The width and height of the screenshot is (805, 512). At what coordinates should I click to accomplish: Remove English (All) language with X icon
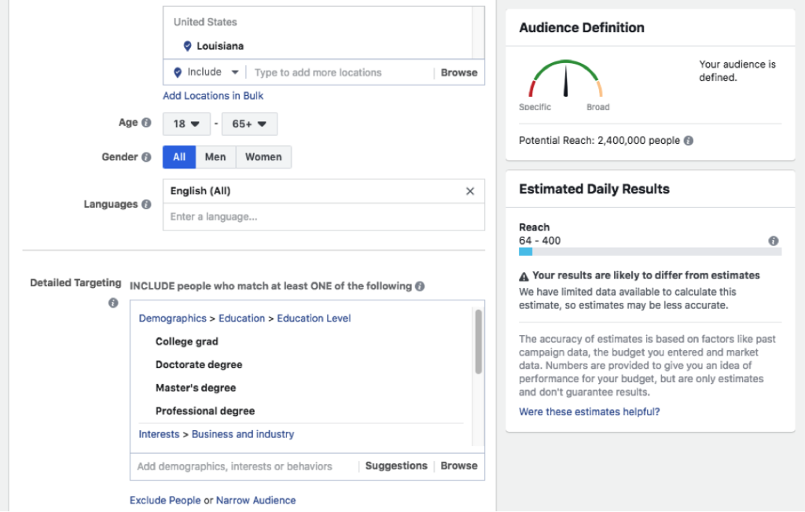click(x=470, y=191)
